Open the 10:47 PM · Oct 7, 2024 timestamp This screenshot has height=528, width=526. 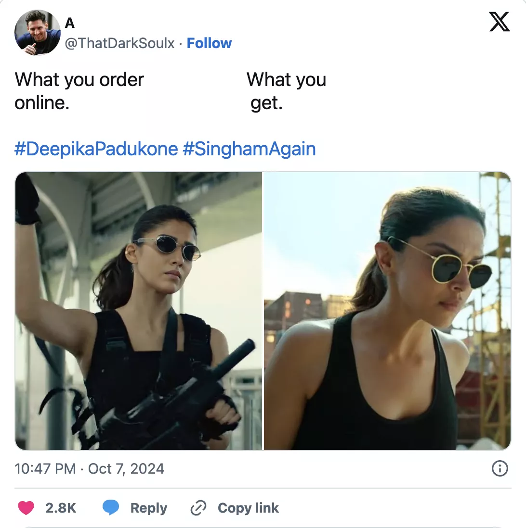tap(90, 468)
